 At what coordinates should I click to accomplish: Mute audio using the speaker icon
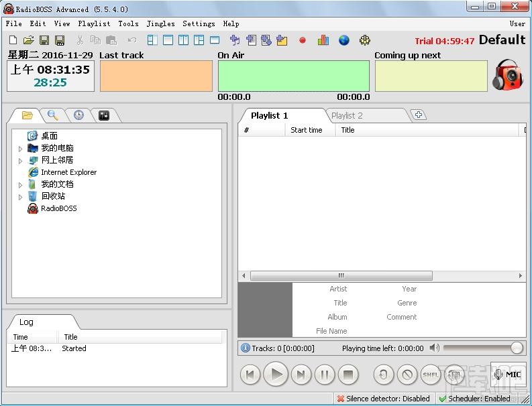click(x=434, y=348)
